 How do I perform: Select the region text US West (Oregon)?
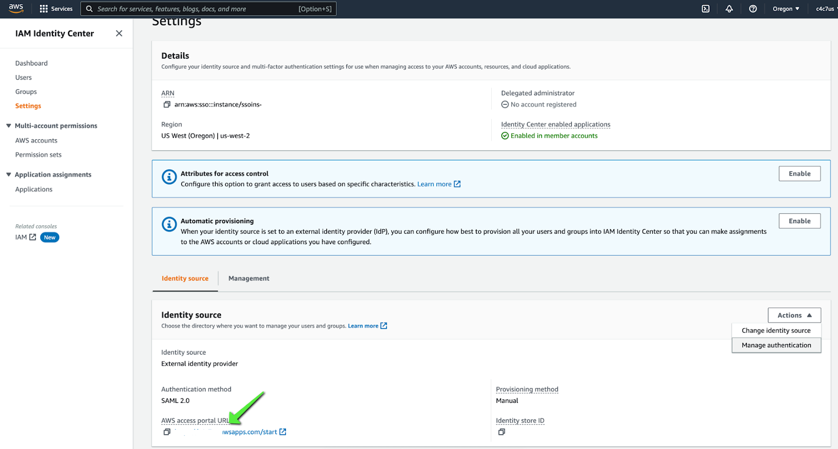coord(188,136)
